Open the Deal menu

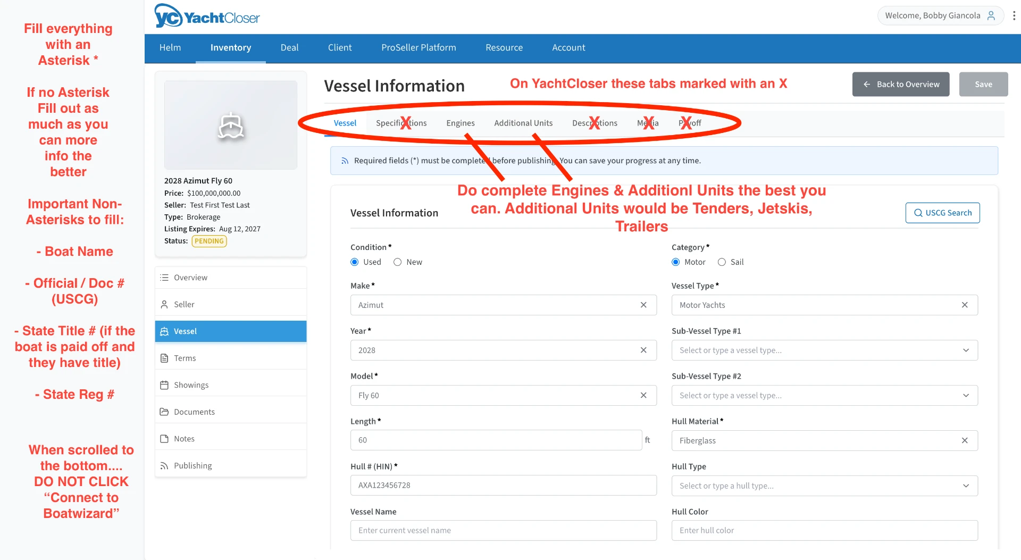click(289, 47)
